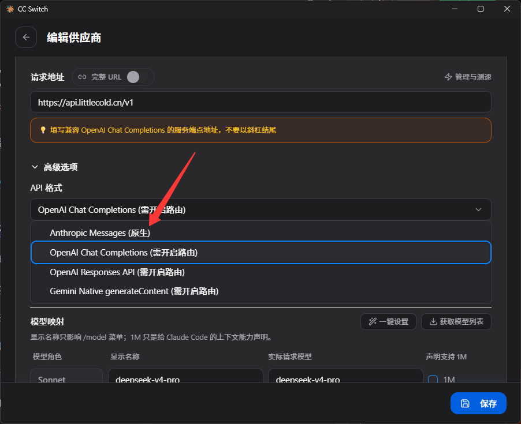Open 管理与测速
Image resolution: width=521 pixels, height=424 pixels.
coord(468,77)
